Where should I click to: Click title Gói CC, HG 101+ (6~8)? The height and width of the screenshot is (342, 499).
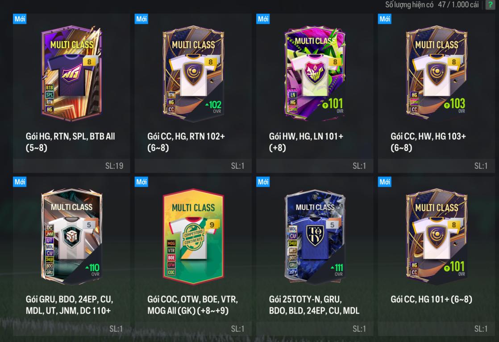[x=431, y=299]
